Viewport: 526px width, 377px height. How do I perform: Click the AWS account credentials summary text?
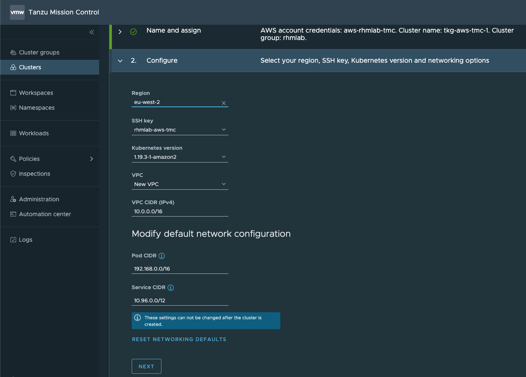[x=387, y=34]
